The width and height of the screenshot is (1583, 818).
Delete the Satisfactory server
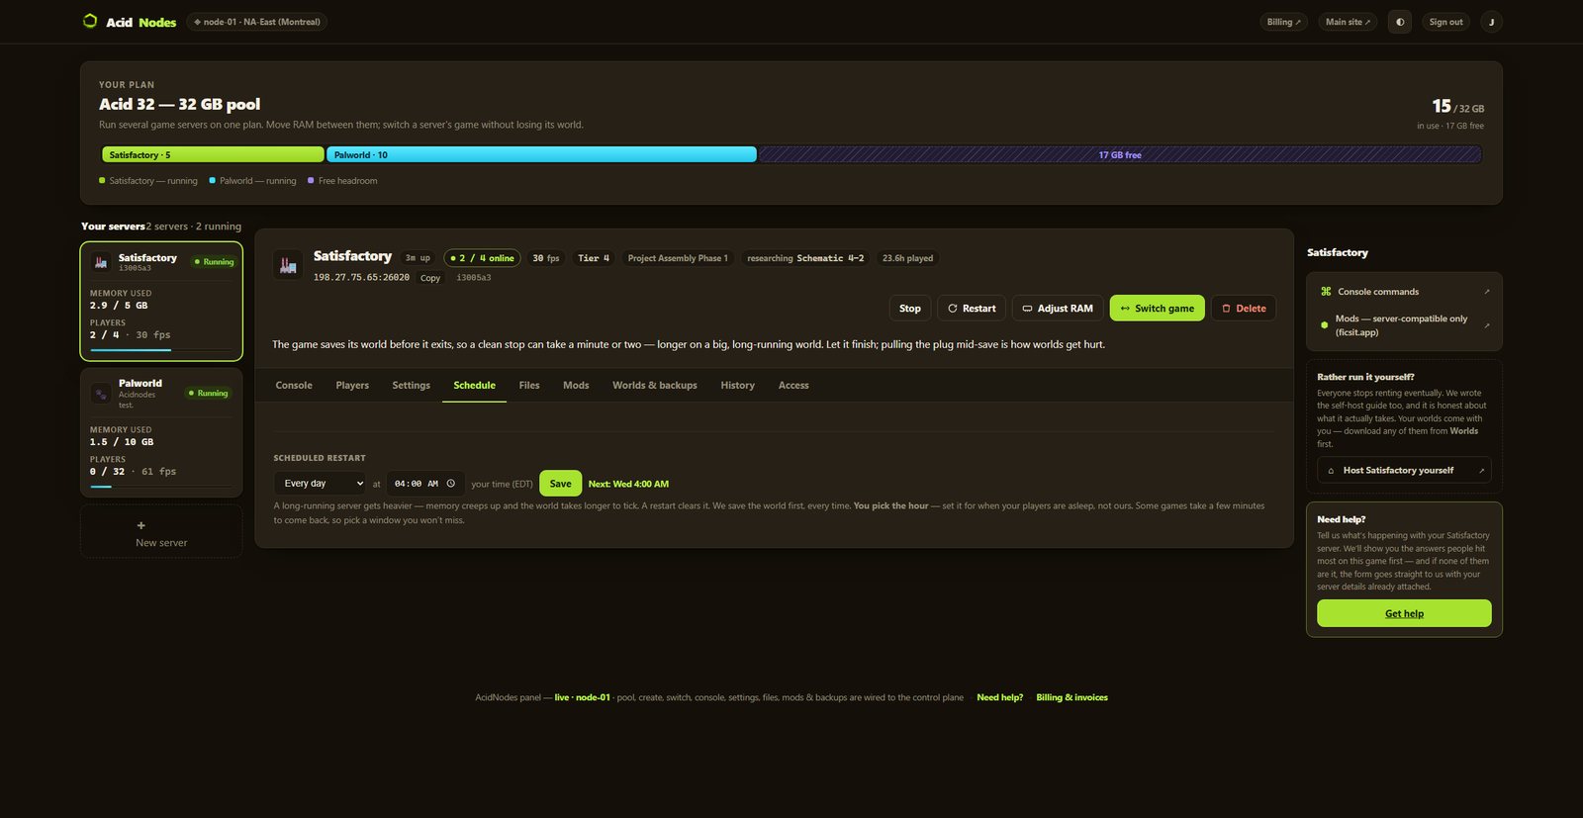(1244, 309)
